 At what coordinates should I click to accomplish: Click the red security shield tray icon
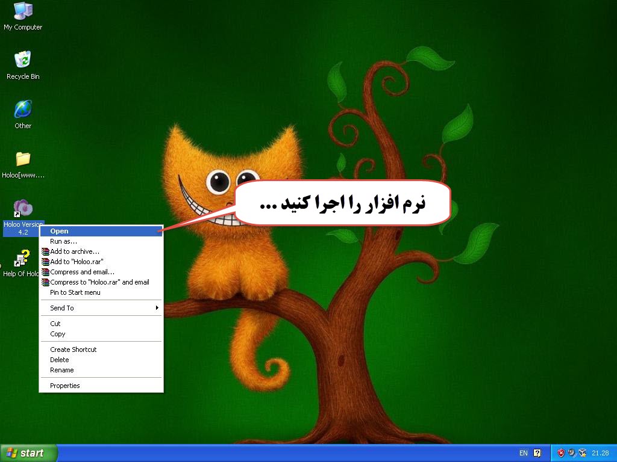click(x=561, y=453)
